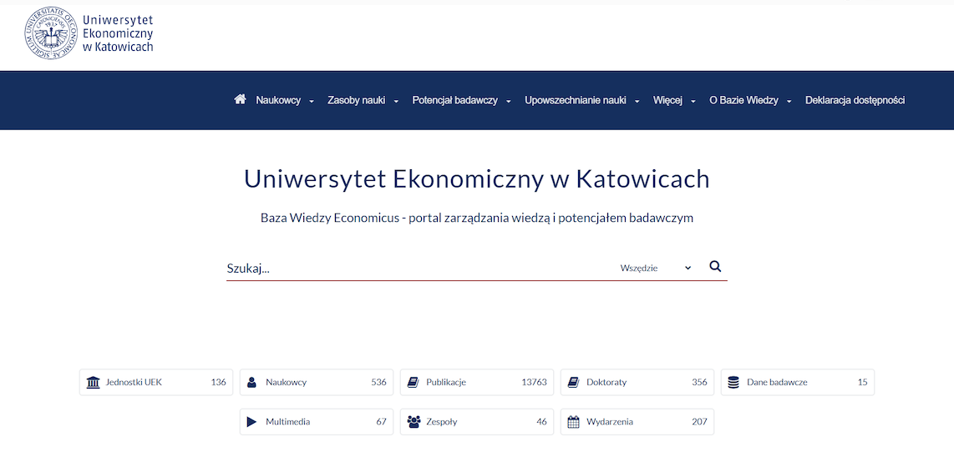The height and width of the screenshot is (462, 954).
Task: Click the Publikacje count 13763
Action: click(x=534, y=383)
